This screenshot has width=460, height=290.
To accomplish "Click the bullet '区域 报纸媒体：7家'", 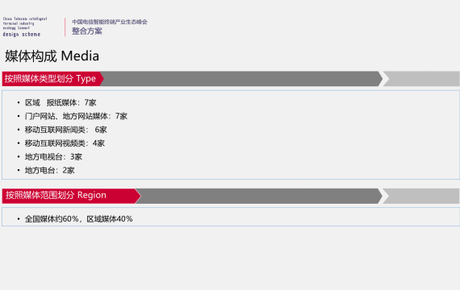I will tap(61, 103).
